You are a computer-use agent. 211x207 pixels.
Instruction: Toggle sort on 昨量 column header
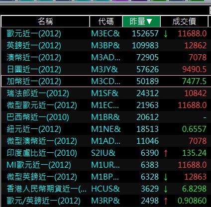(141, 21)
